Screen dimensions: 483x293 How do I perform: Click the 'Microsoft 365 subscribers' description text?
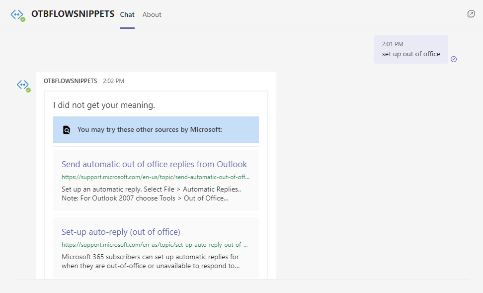pos(150,261)
